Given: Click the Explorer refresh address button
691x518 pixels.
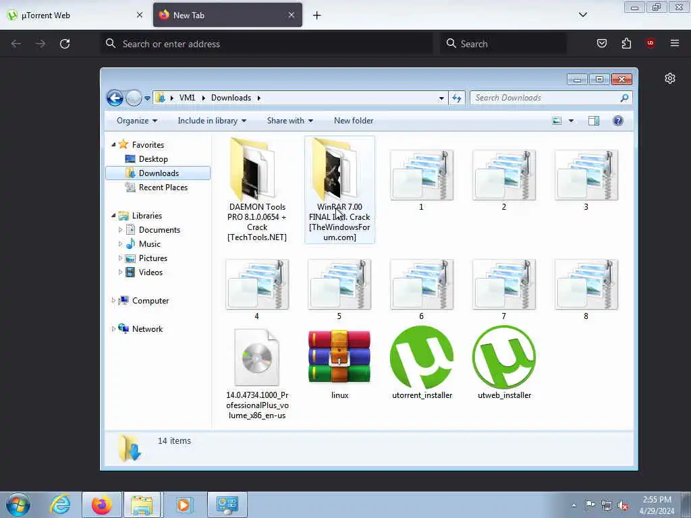Looking at the screenshot, I should point(457,98).
